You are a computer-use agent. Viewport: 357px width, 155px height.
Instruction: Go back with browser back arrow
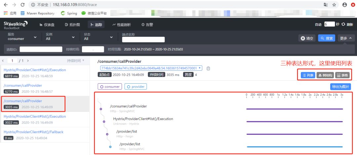point(6,5)
